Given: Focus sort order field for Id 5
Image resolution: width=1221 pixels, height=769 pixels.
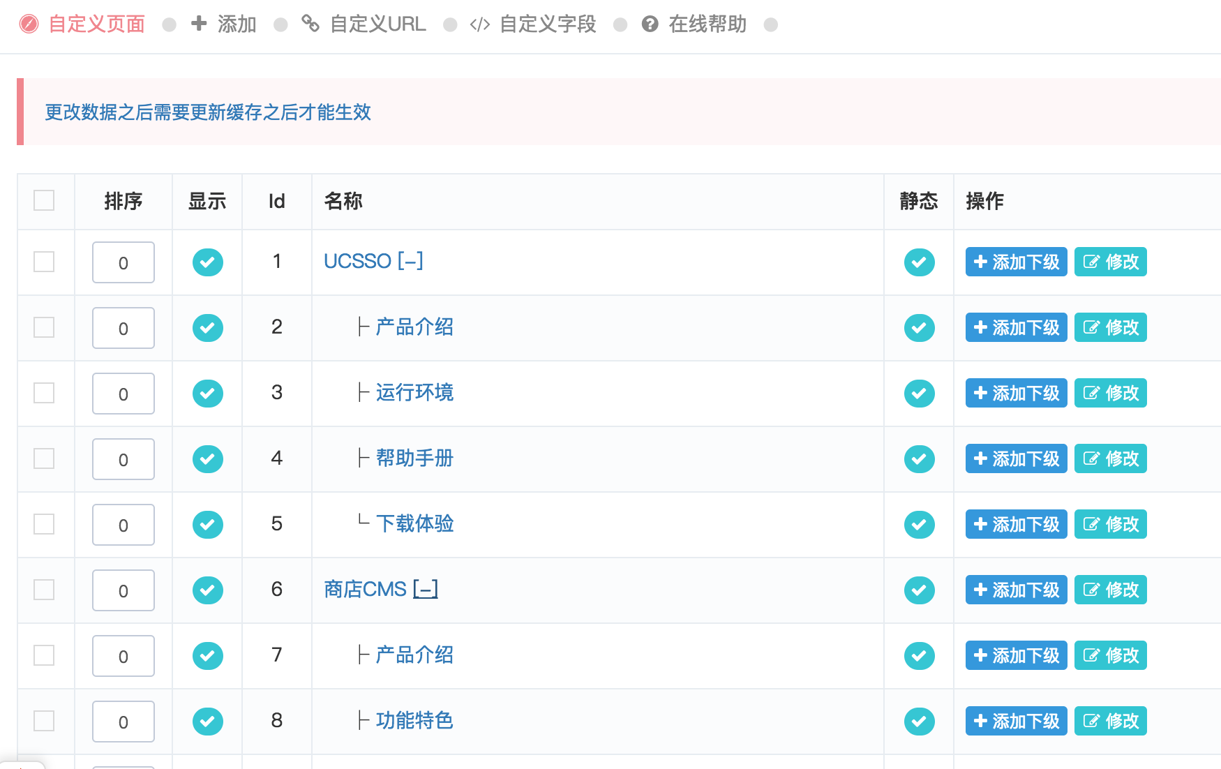Looking at the screenshot, I should [x=123, y=525].
